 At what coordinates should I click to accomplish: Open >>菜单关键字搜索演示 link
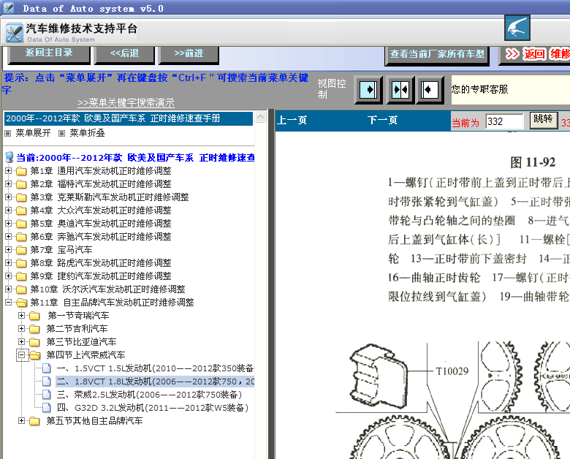[x=126, y=102]
